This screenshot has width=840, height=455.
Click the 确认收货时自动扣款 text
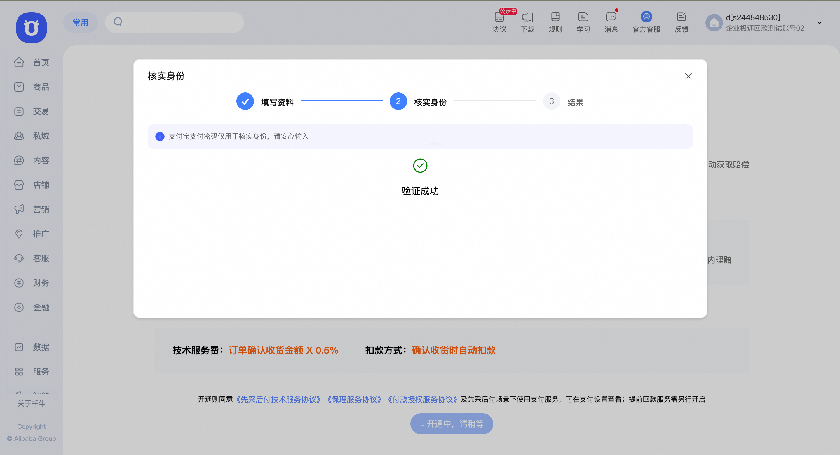coord(454,350)
